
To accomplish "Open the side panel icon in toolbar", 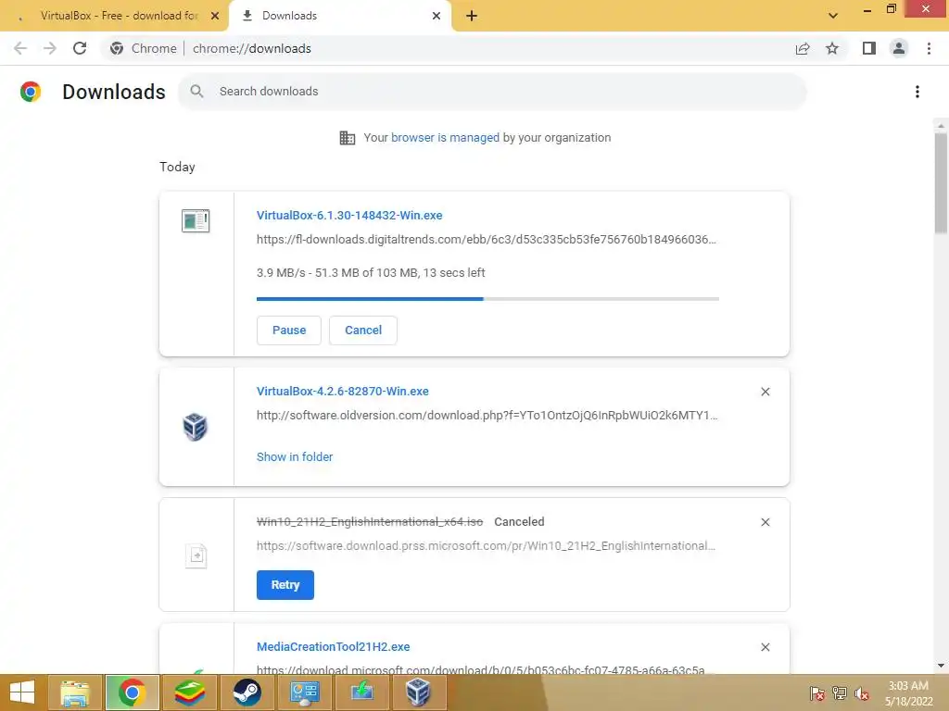I will coord(869,48).
